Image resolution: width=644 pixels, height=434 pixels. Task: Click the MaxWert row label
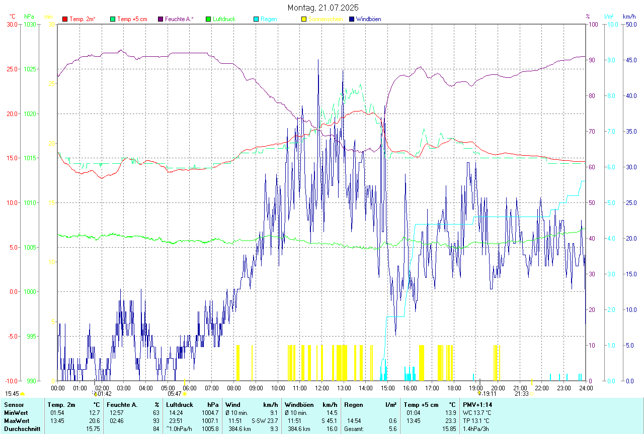pos(17,420)
